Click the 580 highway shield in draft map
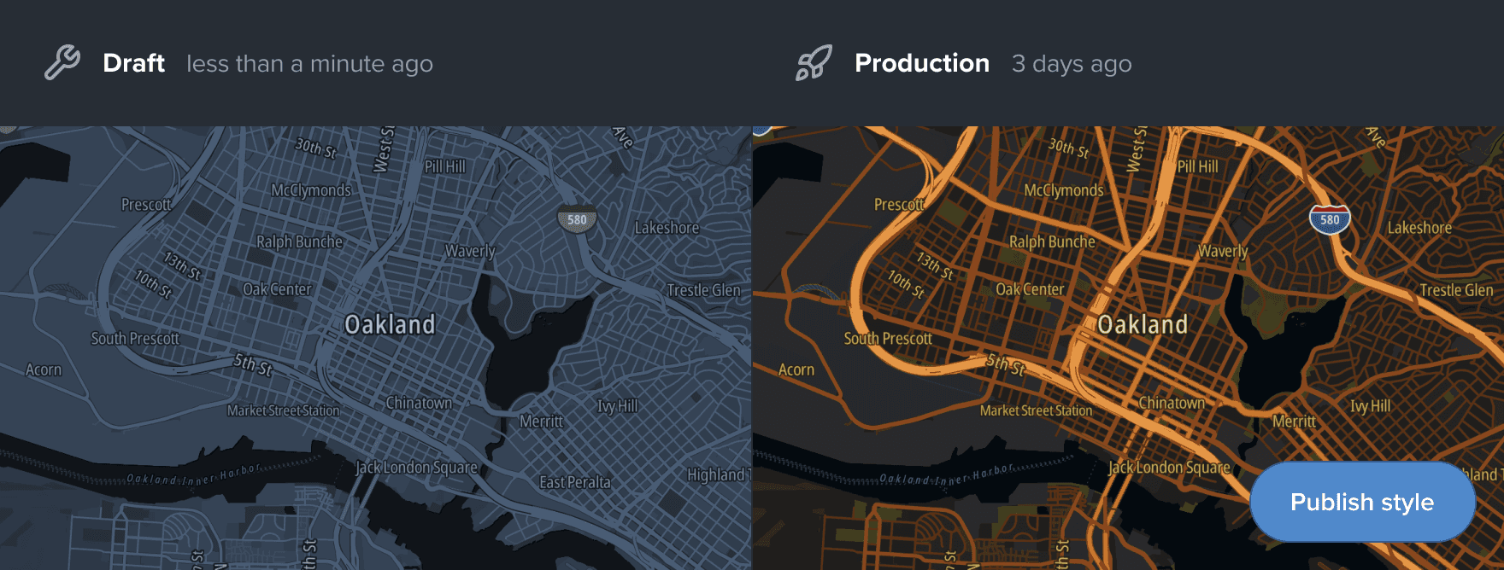The width and height of the screenshot is (1504, 570). pos(578,219)
